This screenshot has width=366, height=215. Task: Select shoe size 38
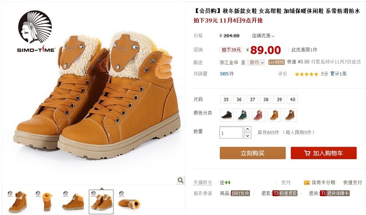[266, 100]
